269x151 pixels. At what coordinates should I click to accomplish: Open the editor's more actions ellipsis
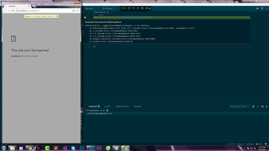pyautogui.click(x=266, y=9)
